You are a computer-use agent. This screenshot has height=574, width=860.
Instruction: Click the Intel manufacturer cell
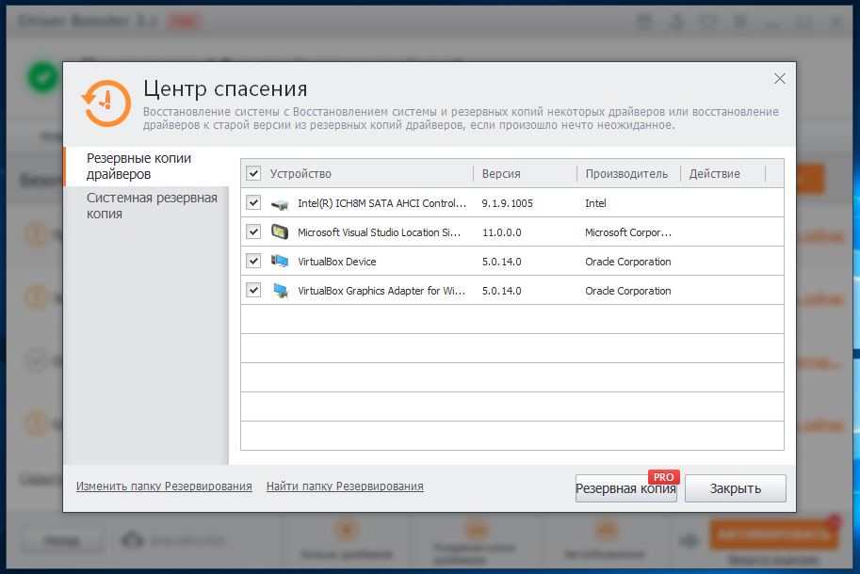pyautogui.click(x=595, y=203)
